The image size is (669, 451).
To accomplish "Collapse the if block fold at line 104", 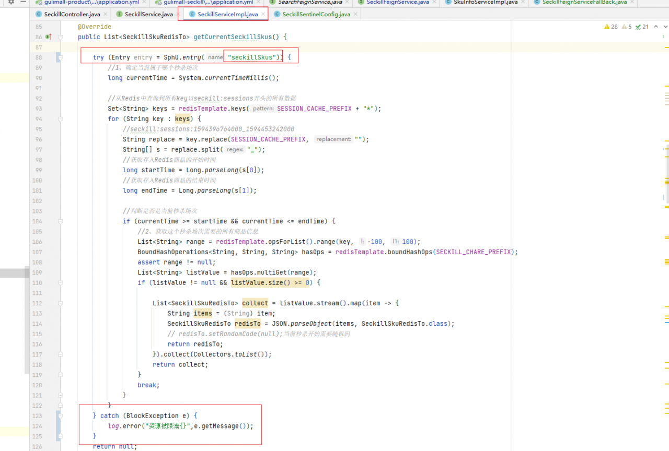I will click(61, 221).
